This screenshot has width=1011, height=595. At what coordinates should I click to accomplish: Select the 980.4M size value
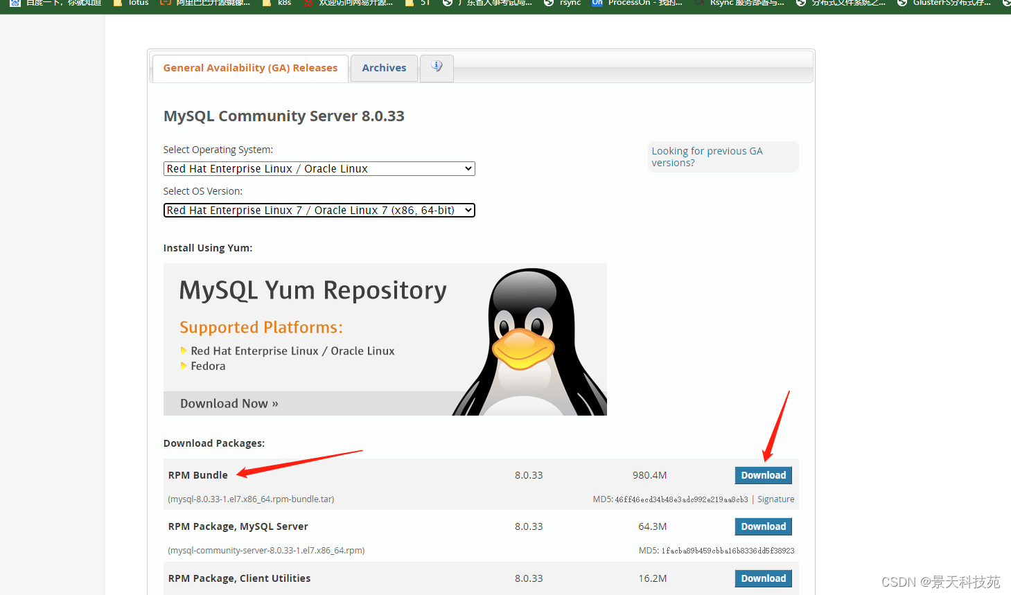(649, 475)
